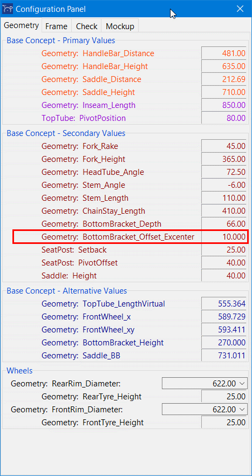
Task: Close the Configuration Panel window
Action: 240,9
